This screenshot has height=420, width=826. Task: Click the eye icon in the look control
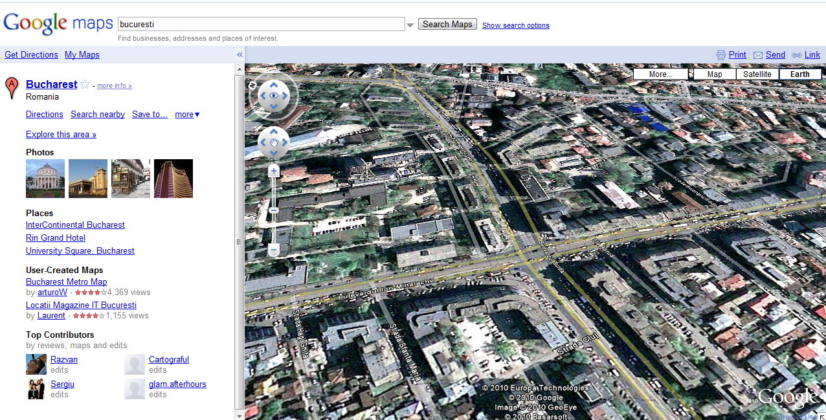coord(274,96)
